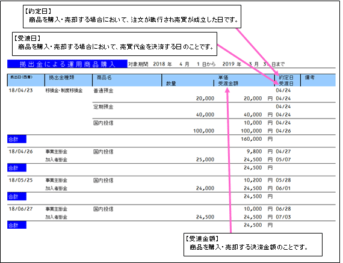Click the 拠出金による運用商品購入 blue title banner
This screenshot has height=263, width=343.
coord(67,64)
